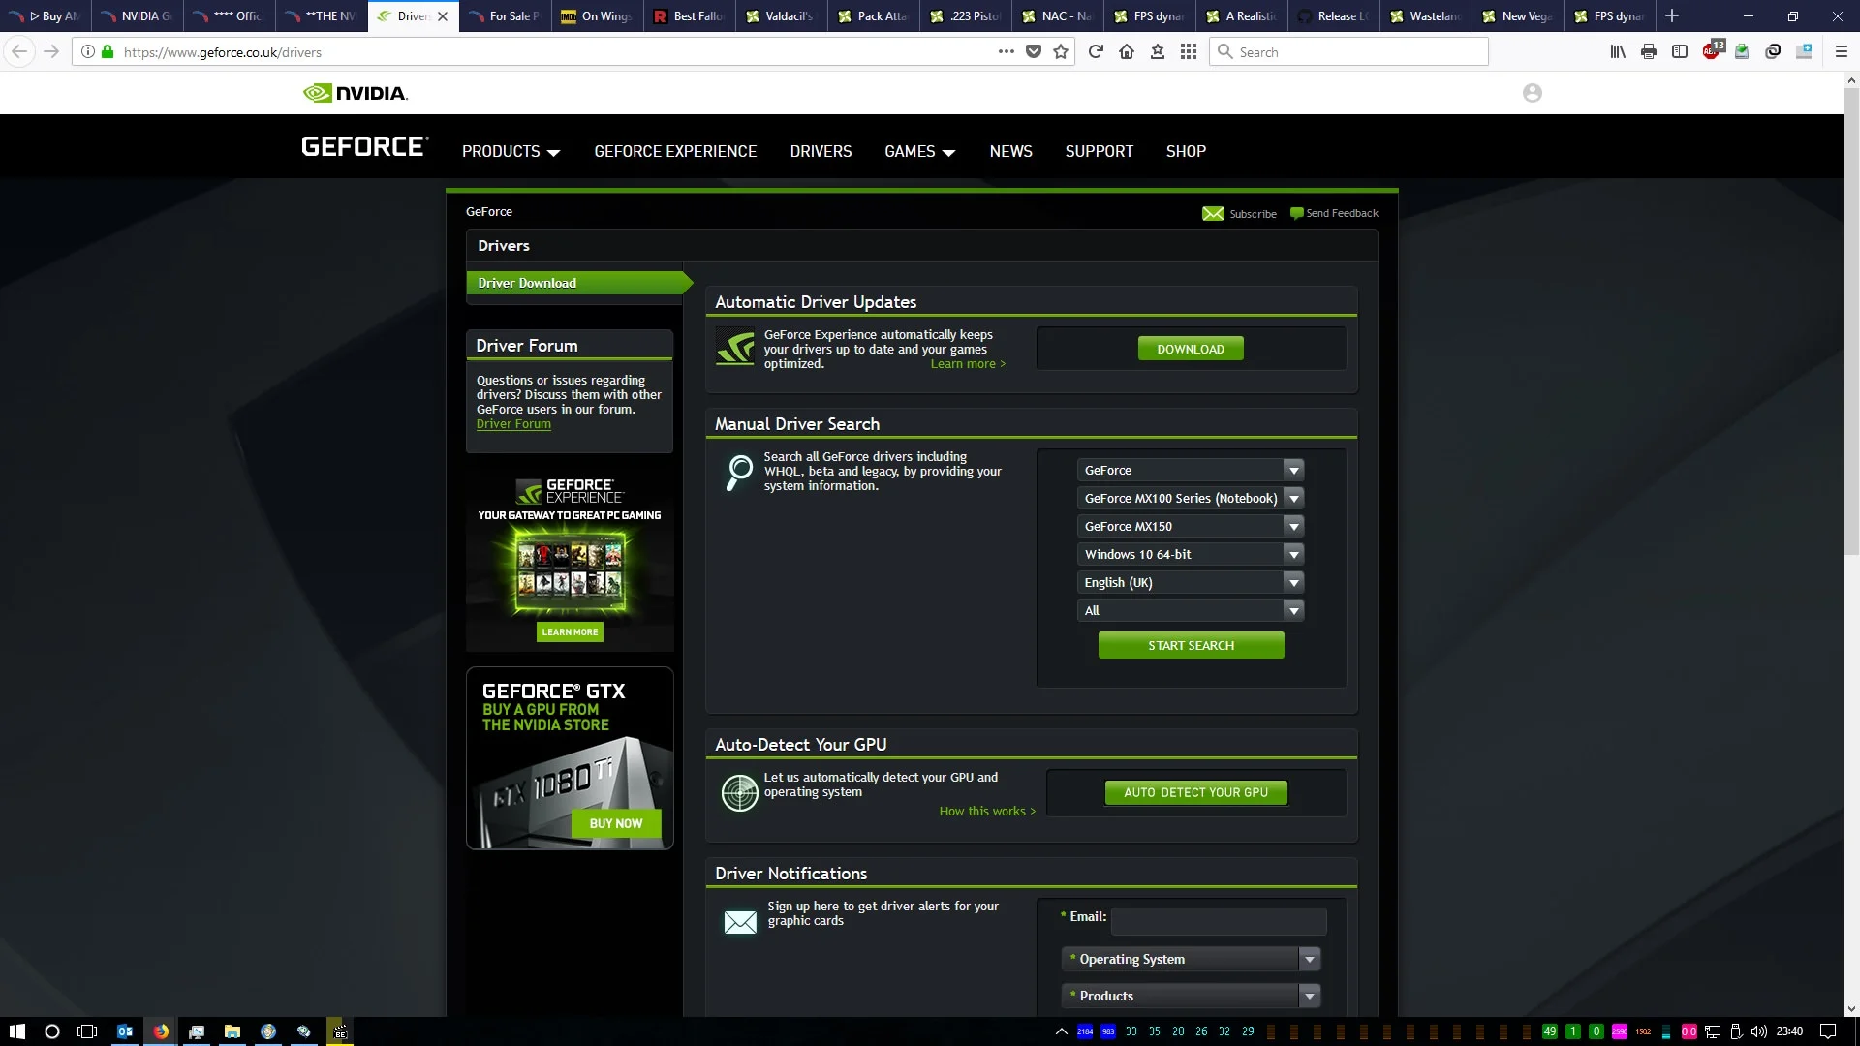Image resolution: width=1860 pixels, height=1046 pixels.
Task: Go to GEFORCE EXPERIENCE in navigation
Action: (x=675, y=151)
